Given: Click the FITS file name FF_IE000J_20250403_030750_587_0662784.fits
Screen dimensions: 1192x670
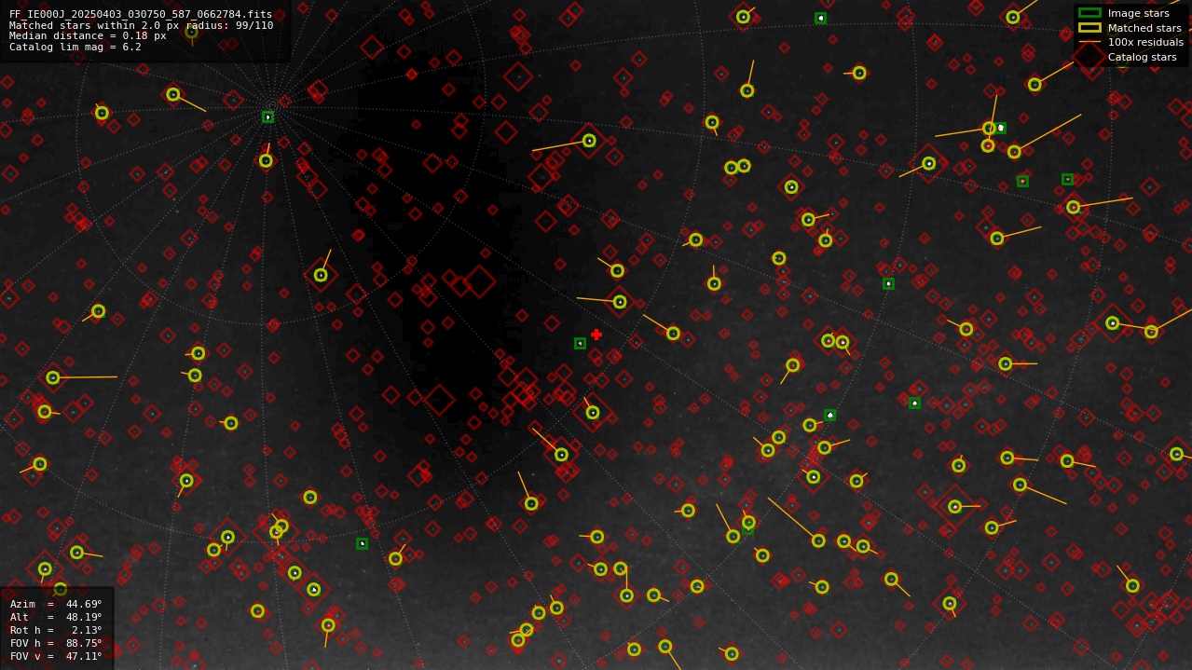Looking at the screenshot, I should (x=141, y=14).
